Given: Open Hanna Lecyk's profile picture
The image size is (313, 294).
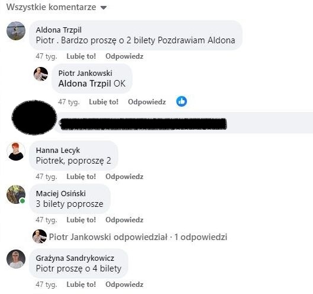Looking at the screenshot, I should 16,151.
